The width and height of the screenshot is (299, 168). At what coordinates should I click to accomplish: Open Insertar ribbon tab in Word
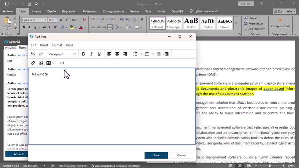36,11
